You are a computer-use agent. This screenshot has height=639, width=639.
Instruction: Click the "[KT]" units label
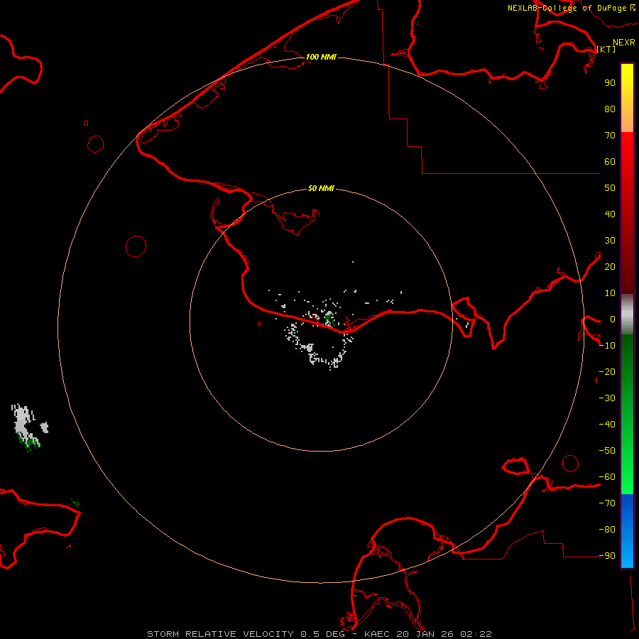pos(606,49)
